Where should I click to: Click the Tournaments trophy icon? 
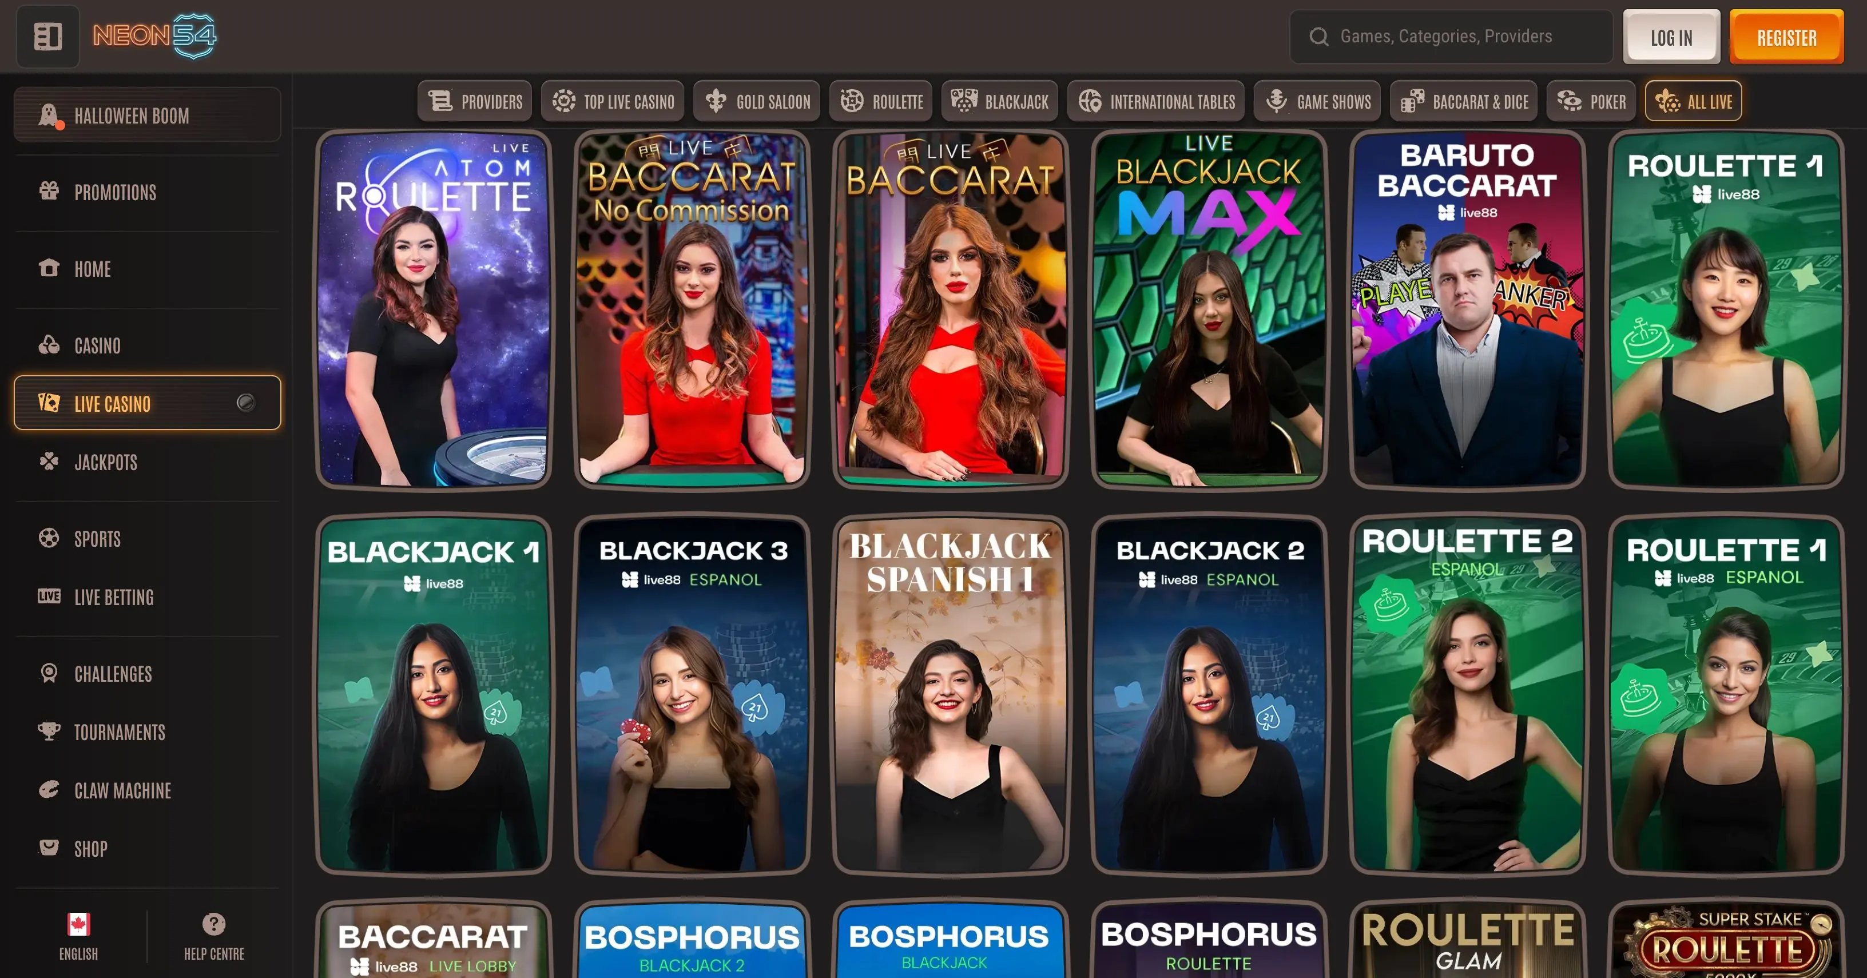[49, 731]
